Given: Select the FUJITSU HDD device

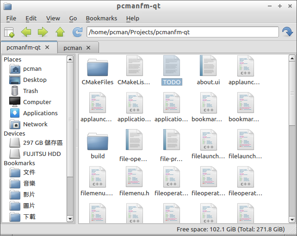Looking at the screenshot, I should (x=42, y=154).
